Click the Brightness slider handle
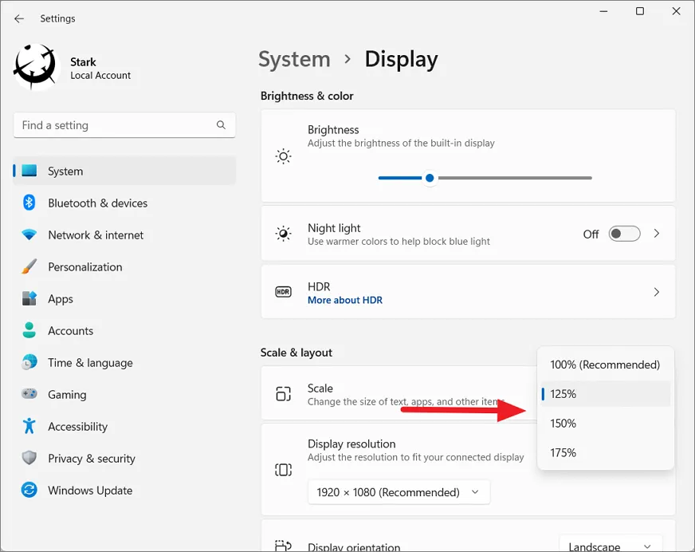 pos(430,178)
